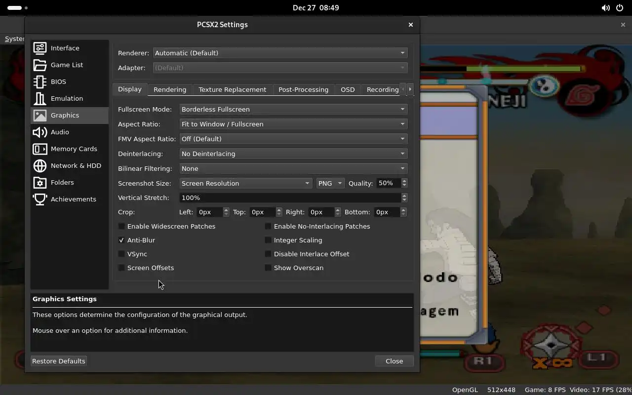Open the Network & HDD globe icon
This screenshot has width=632, height=395.
point(39,165)
